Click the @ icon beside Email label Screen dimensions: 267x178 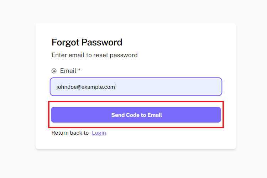point(54,71)
